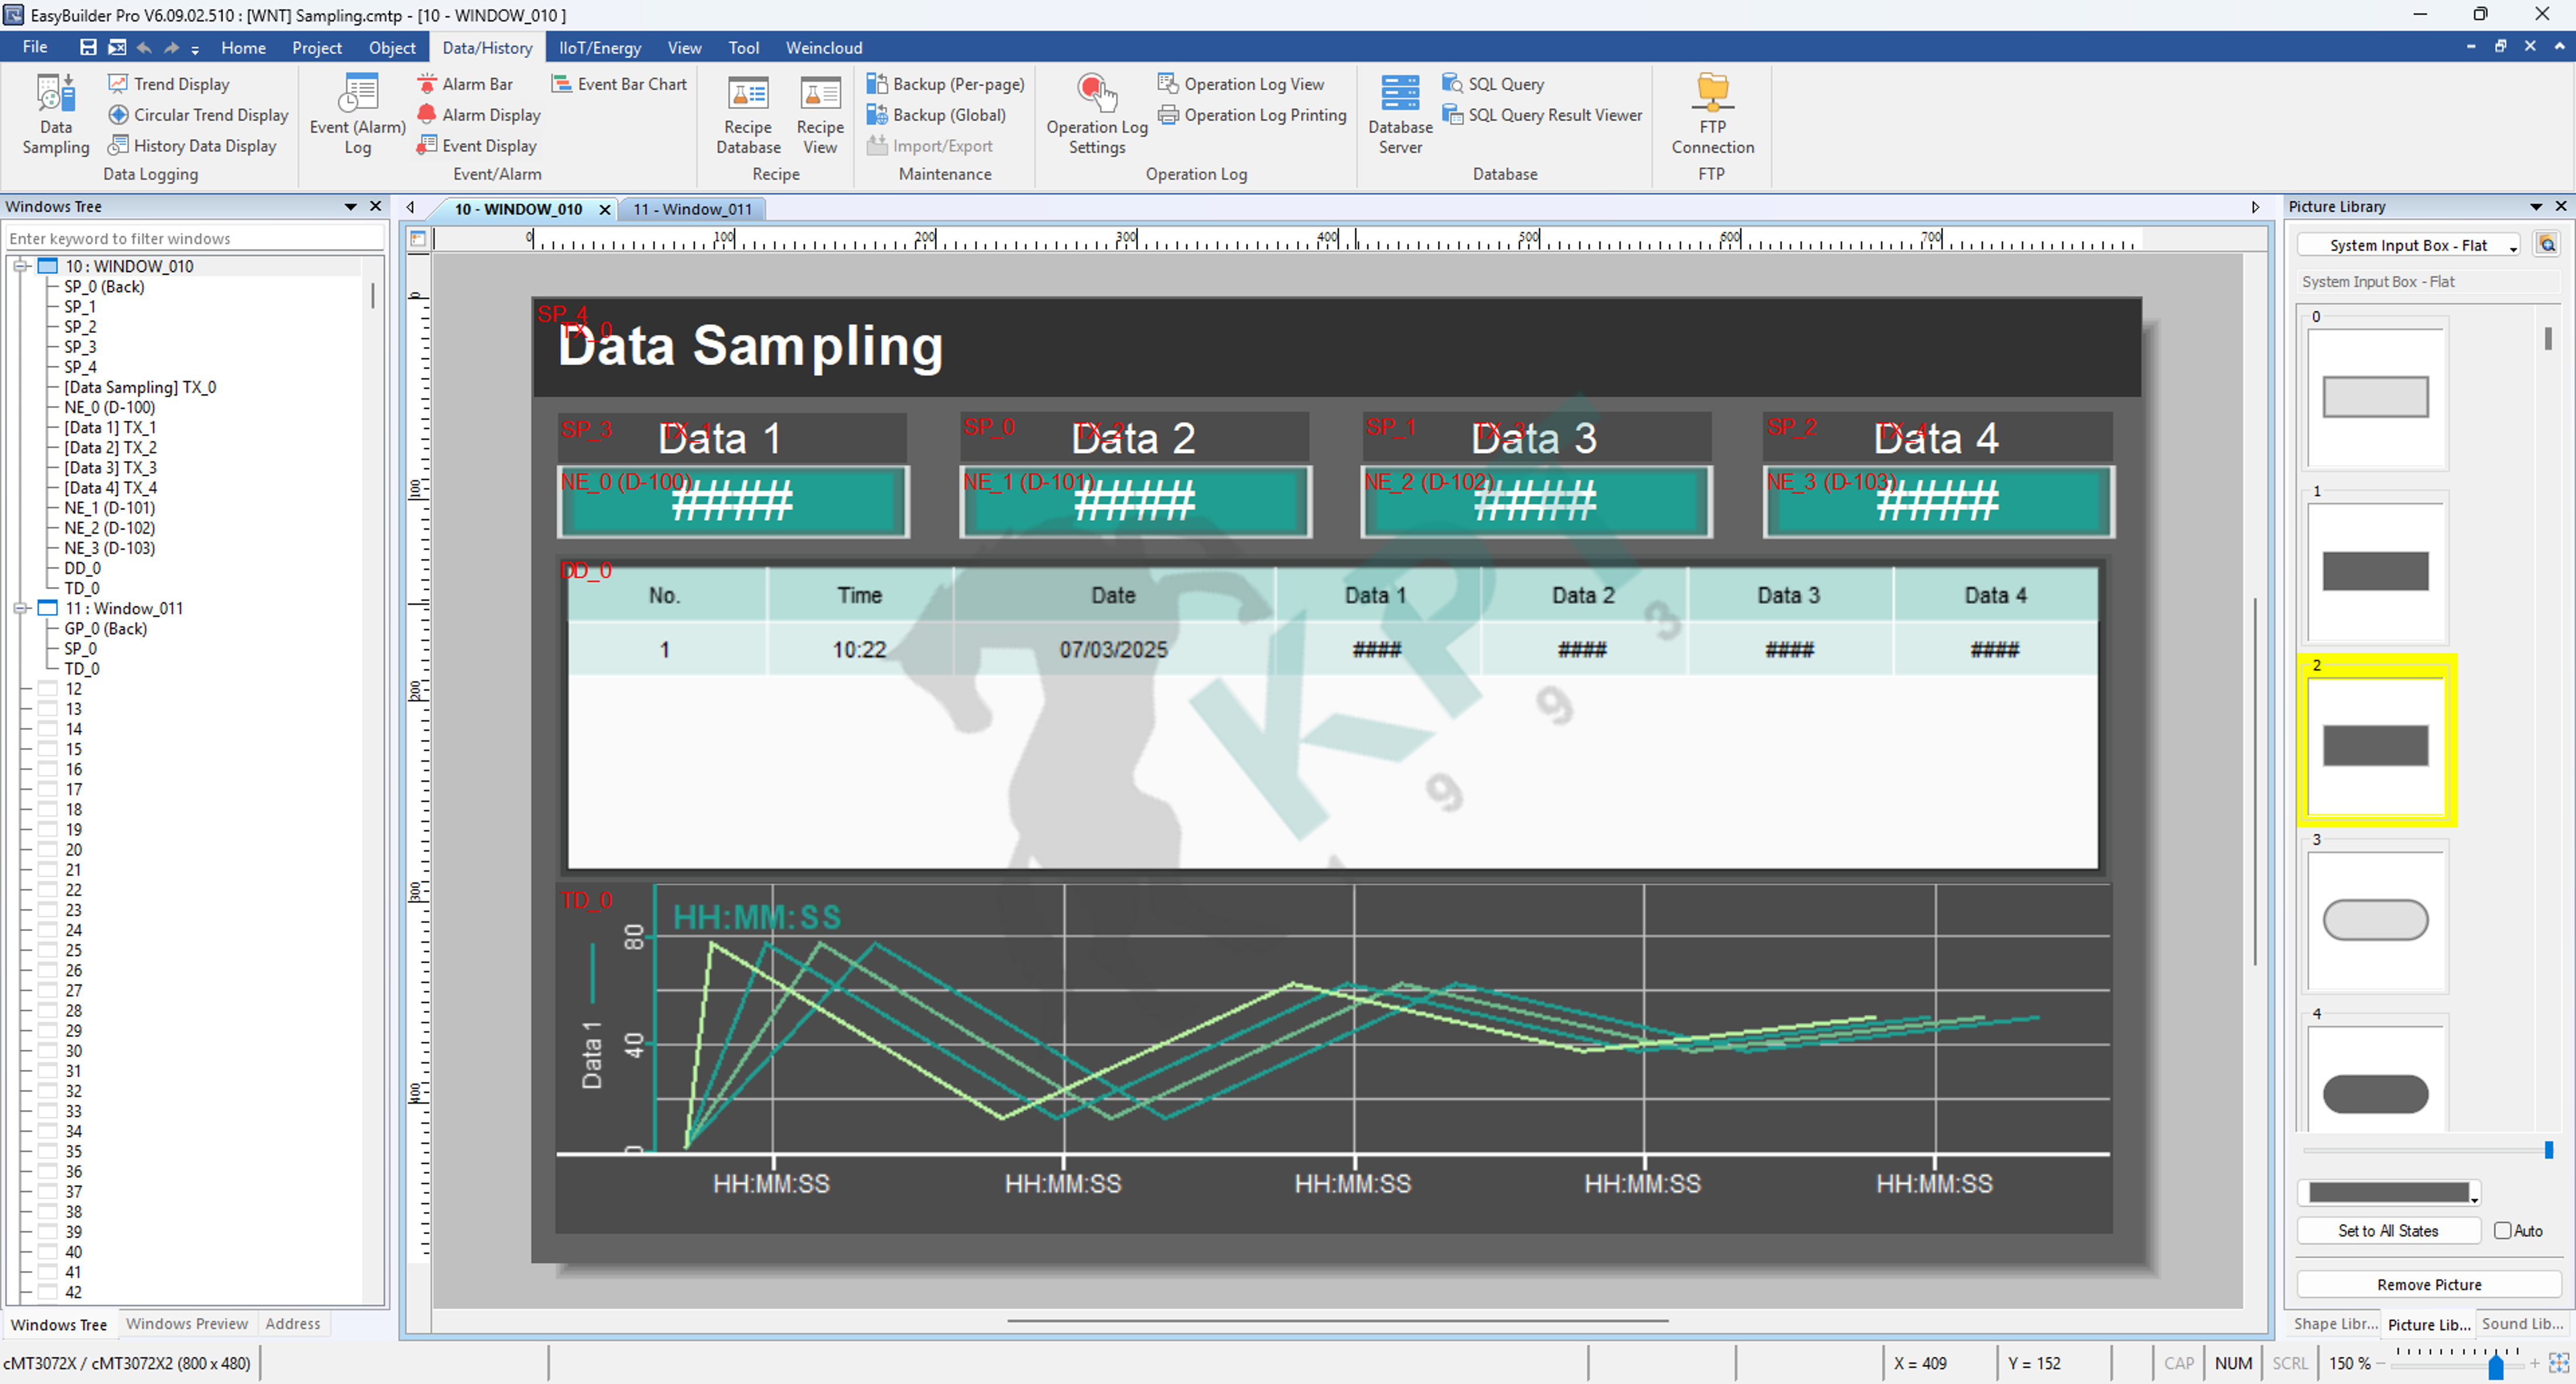The image size is (2576, 1384).
Task: Select the NE_1 (D-101) numeric object on canvas
Action: click(x=1135, y=502)
